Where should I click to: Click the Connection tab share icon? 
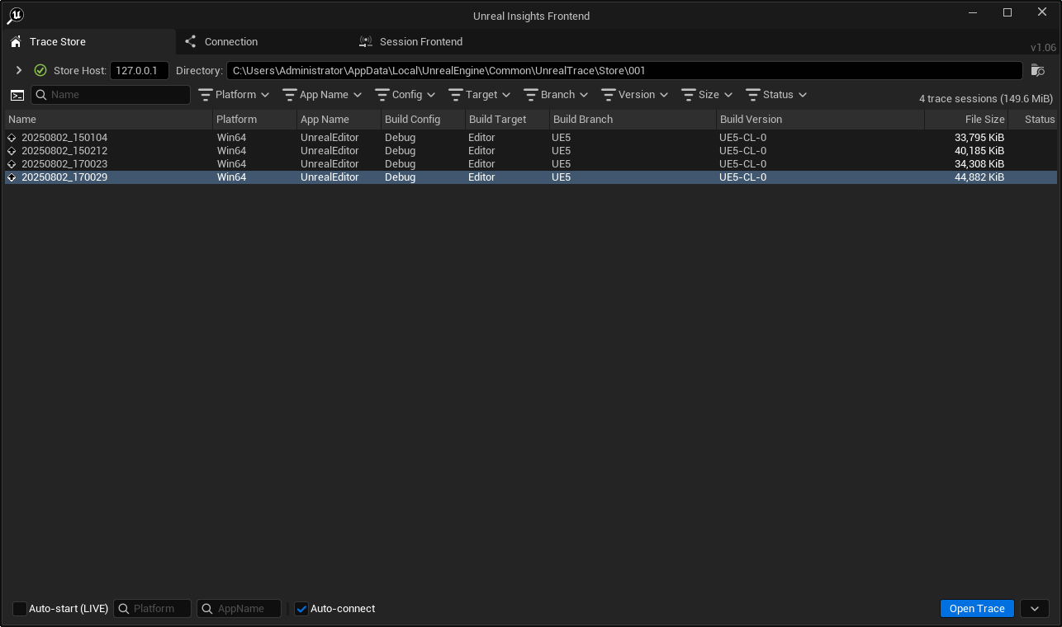tap(191, 41)
